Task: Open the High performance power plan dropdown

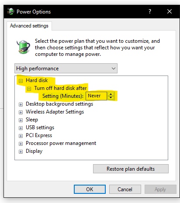Action: pos(66,69)
